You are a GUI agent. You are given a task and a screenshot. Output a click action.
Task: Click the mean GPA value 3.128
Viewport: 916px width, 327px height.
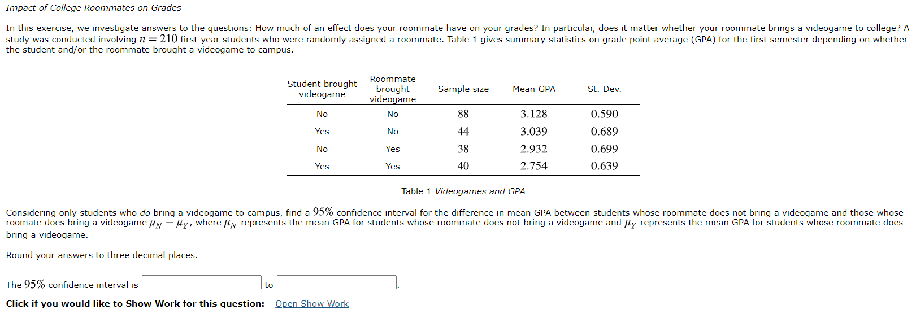[534, 114]
